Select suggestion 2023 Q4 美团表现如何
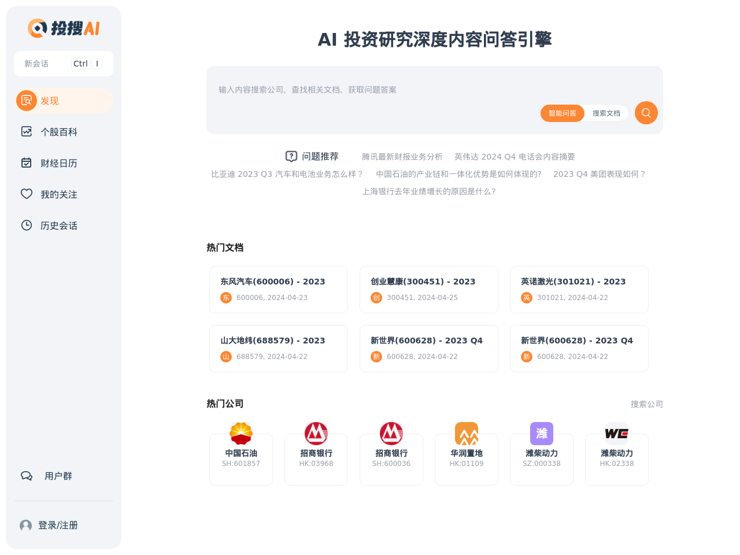This screenshot has width=740, height=555. click(600, 174)
